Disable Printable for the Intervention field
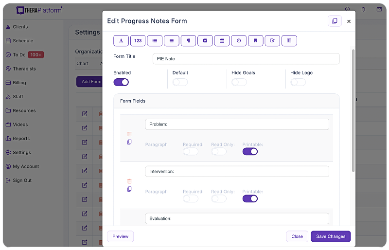This screenshot has height=250, width=389. (x=250, y=198)
